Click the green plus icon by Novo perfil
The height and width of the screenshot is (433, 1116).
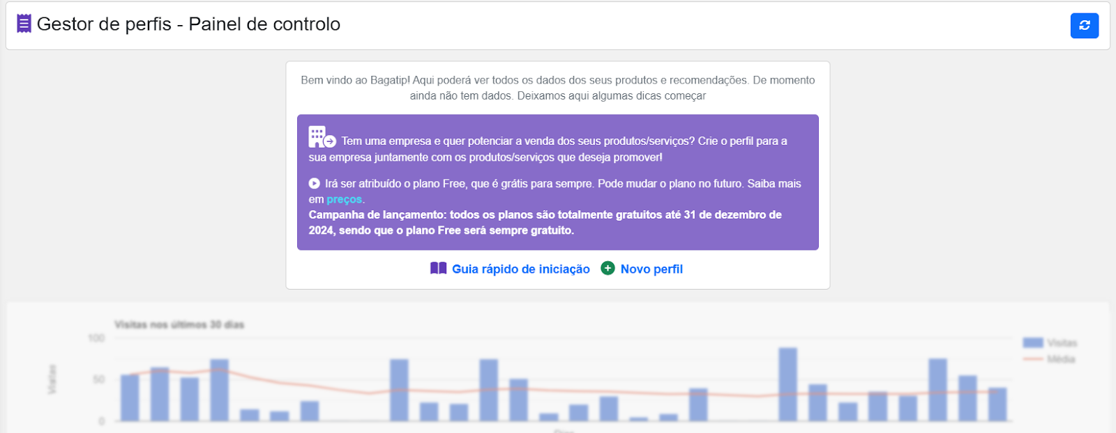(x=608, y=268)
